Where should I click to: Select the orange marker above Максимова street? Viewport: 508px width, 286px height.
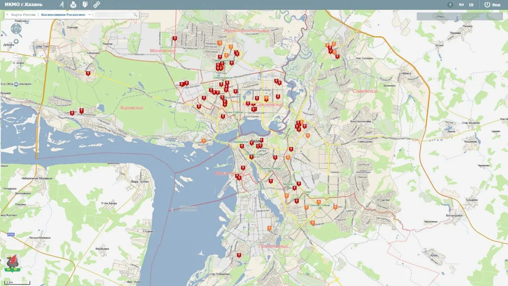pyautogui.click(x=219, y=43)
